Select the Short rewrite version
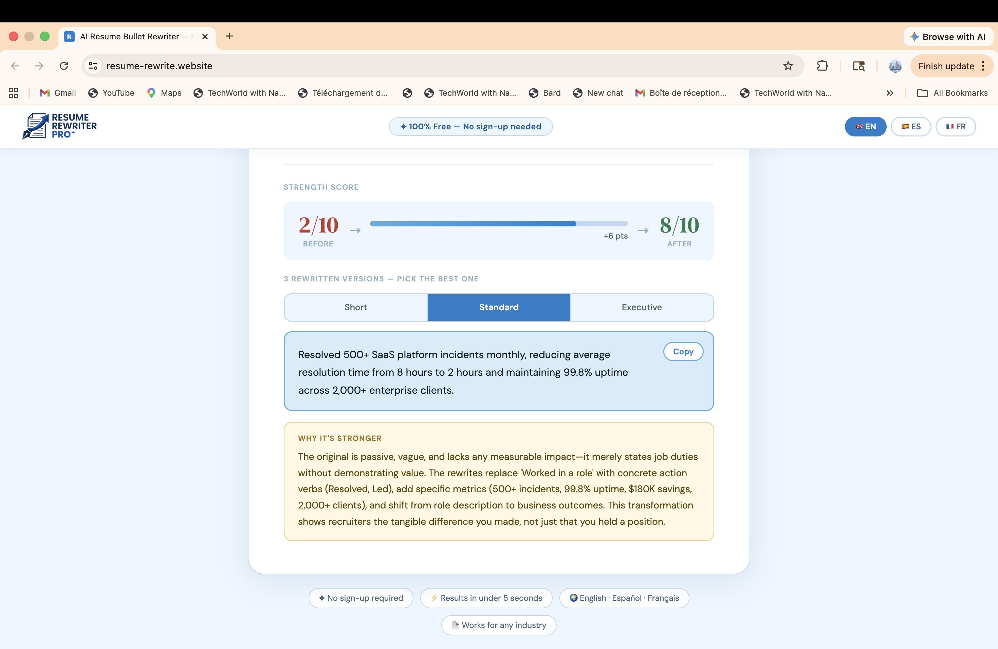Viewport: 998px width, 649px height. click(x=355, y=307)
